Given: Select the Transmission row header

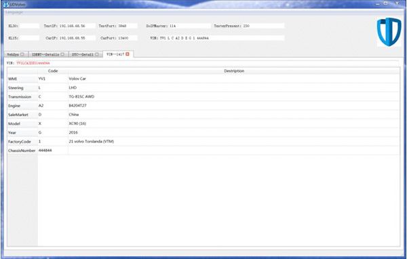Looking at the screenshot, I should tap(22, 96).
